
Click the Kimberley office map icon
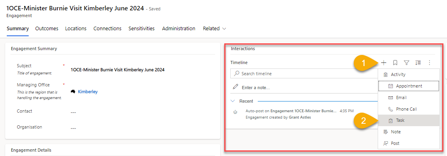click(x=73, y=92)
